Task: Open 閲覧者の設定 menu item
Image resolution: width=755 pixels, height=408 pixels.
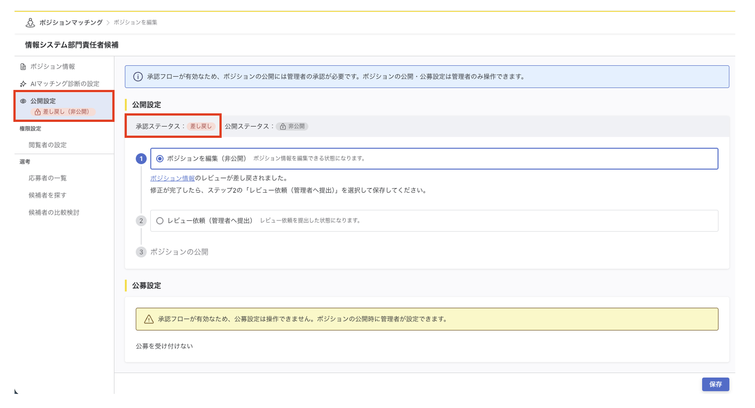Action: pos(48,145)
